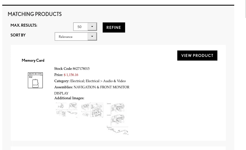Click the Sort By label
The height and width of the screenshot is (150, 246).
18,35
